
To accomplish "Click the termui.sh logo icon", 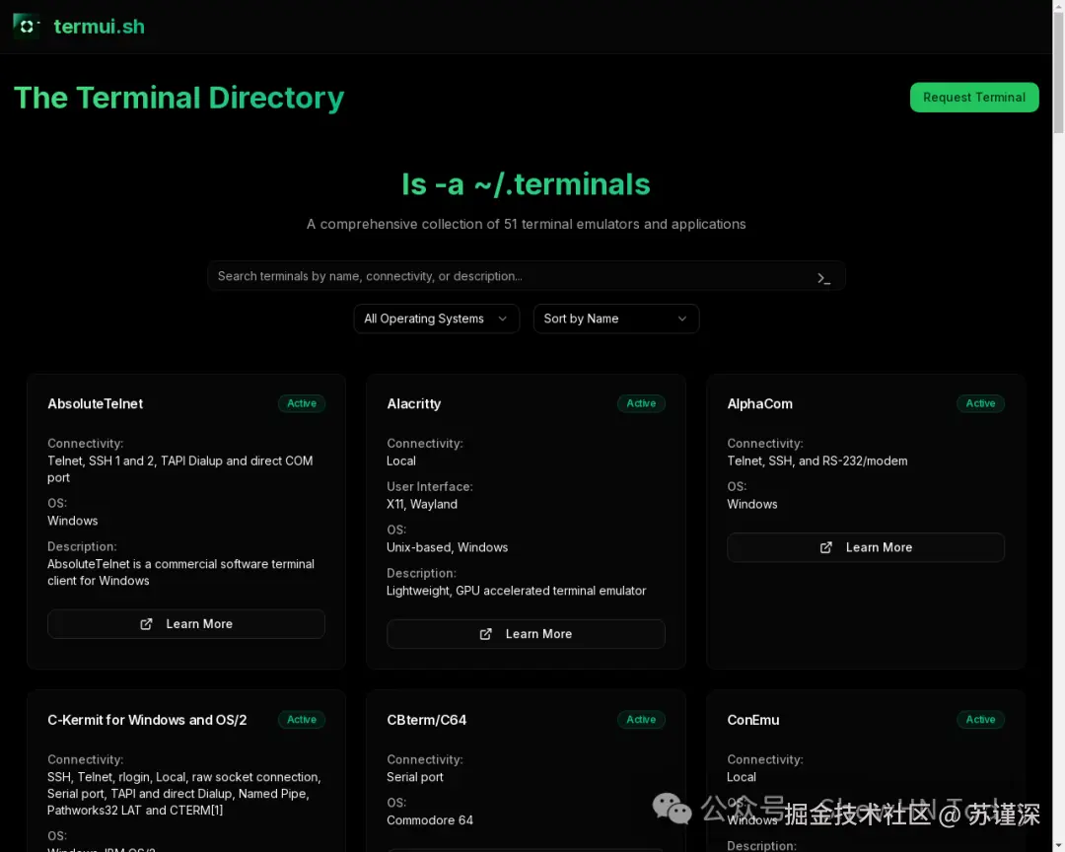I will click(26, 27).
